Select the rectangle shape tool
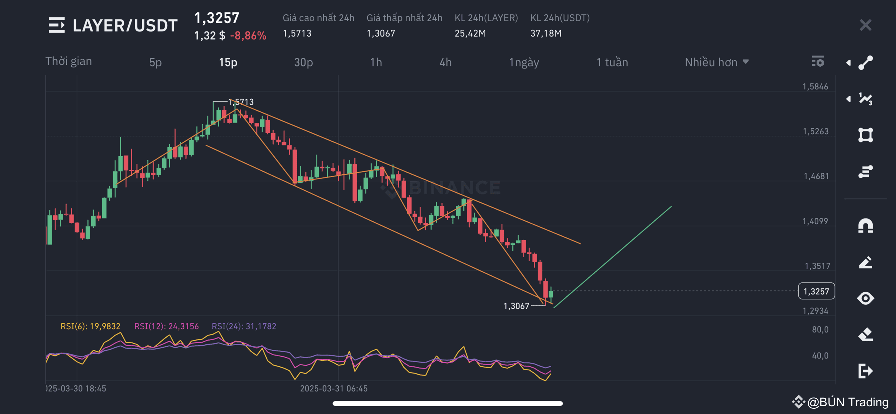The width and height of the screenshot is (896, 414). point(865,135)
